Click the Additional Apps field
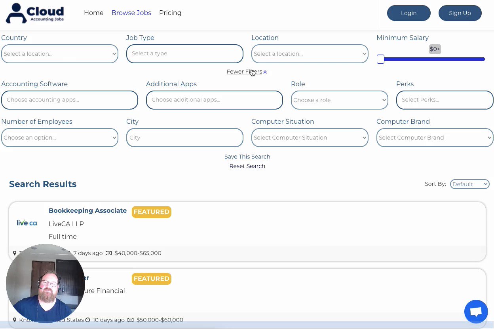 [x=215, y=100]
